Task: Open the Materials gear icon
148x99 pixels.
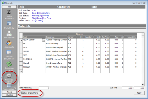Action: [9, 76]
